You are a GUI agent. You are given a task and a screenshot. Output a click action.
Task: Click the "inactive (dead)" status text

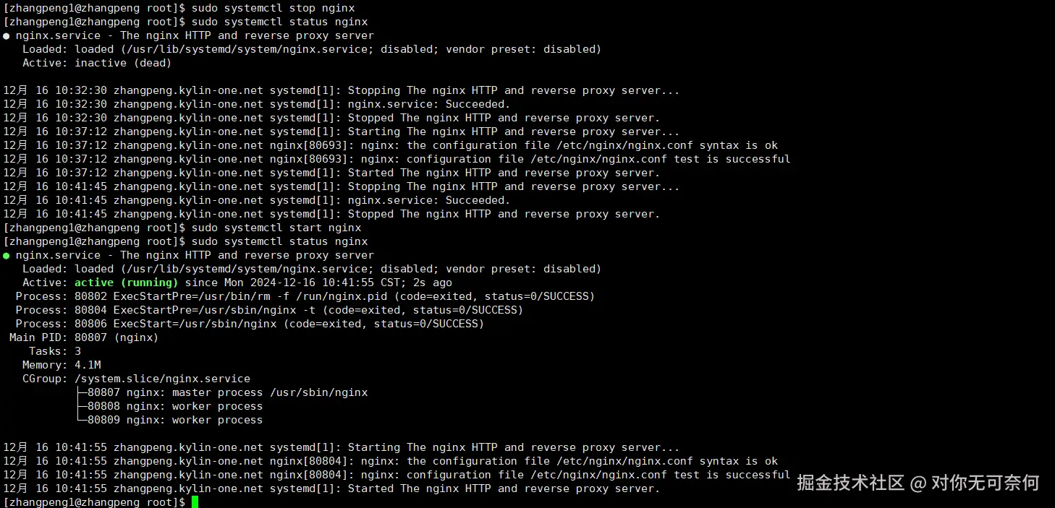(123, 63)
